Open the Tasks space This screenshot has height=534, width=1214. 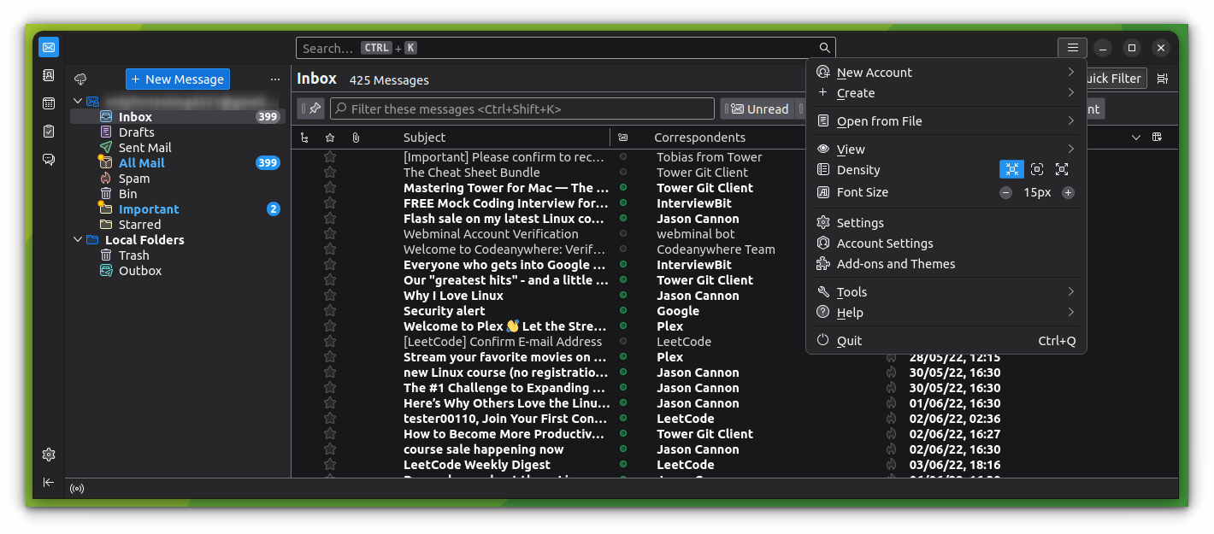click(x=49, y=131)
